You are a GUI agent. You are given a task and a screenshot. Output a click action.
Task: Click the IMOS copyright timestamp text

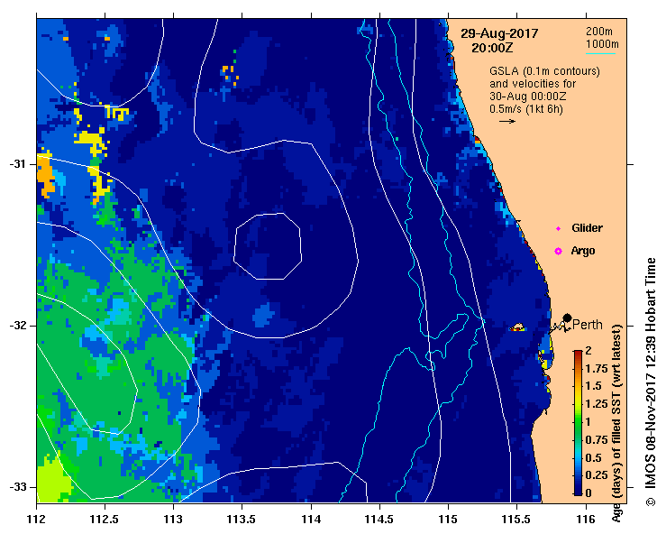651,382
